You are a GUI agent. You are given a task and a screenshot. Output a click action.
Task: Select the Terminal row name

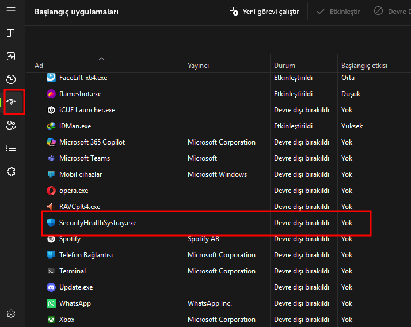coord(73,271)
